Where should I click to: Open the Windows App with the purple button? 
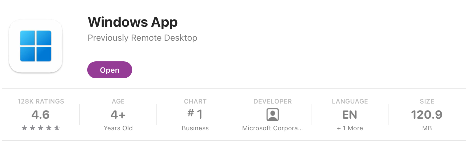(x=110, y=70)
